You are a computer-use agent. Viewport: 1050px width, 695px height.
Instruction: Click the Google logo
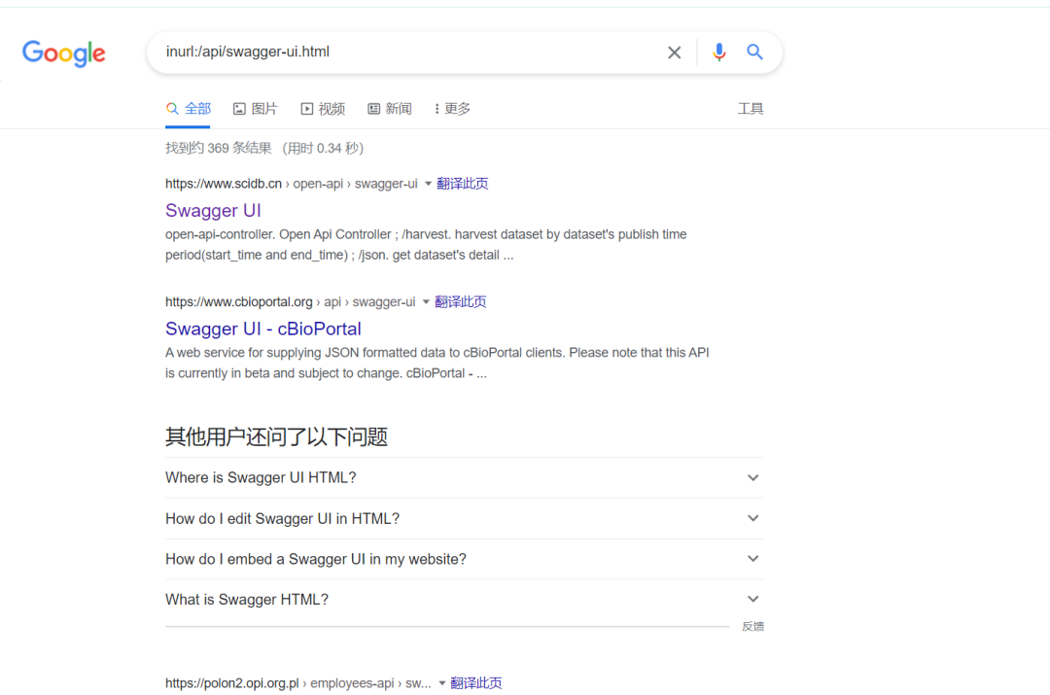[x=63, y=52]
